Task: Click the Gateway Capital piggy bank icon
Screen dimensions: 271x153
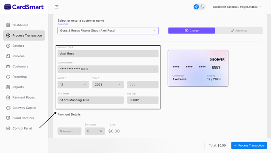Action: coord(8,108)
